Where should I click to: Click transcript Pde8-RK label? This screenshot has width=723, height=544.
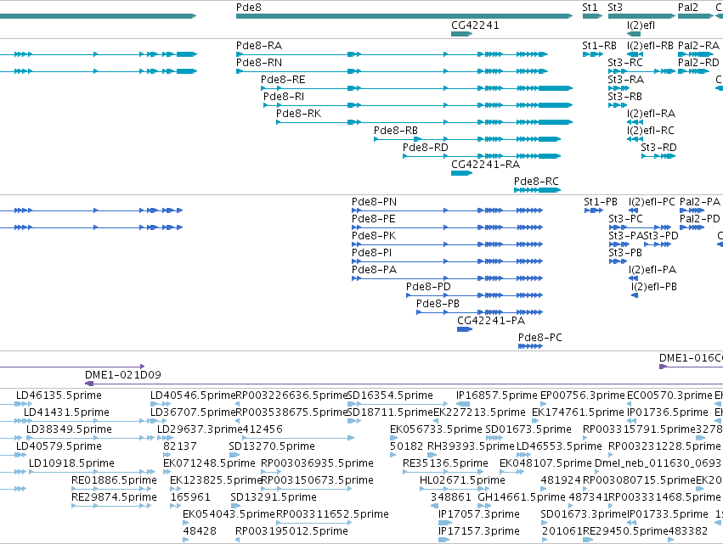click(299, 114)
